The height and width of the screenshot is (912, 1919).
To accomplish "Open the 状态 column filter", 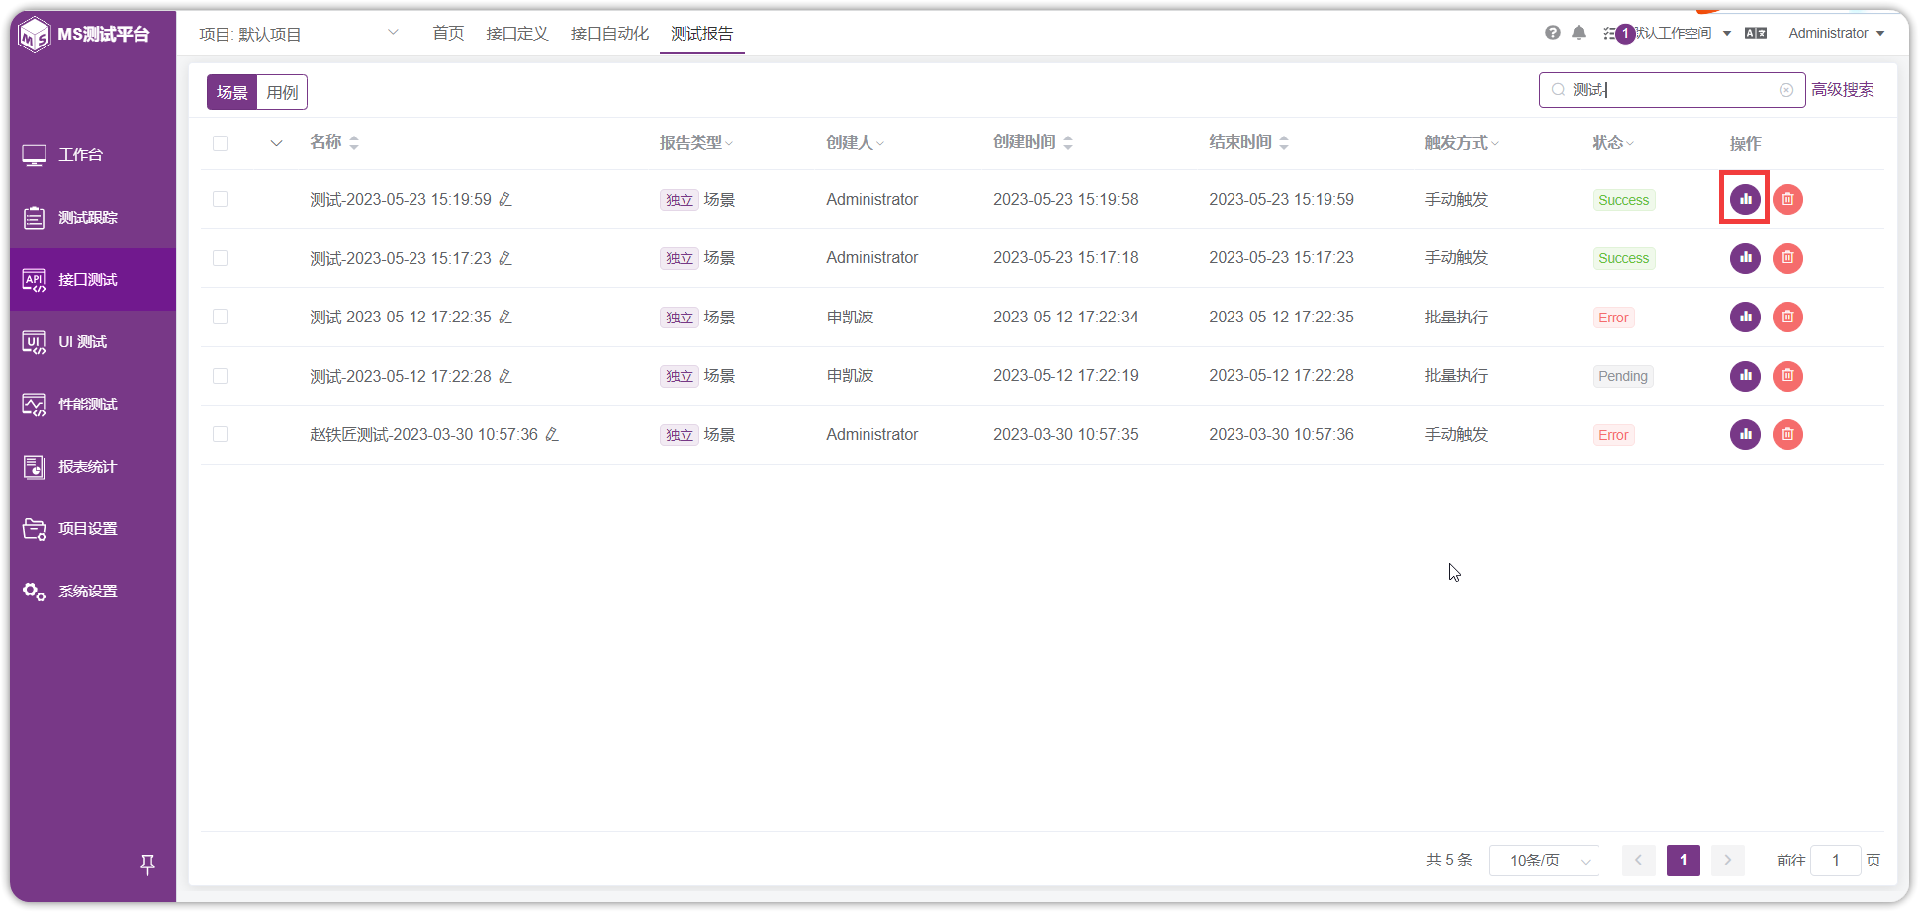I will (x=1630, y=144).
